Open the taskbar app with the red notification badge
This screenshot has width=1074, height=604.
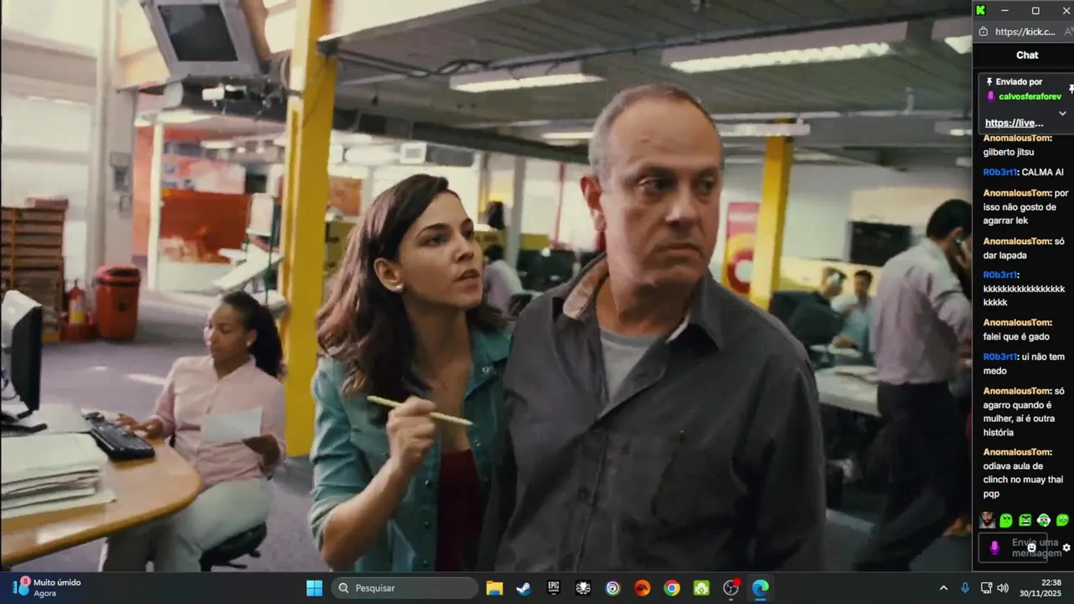tap(731, 588)
